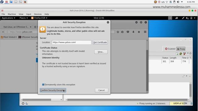This screenshot has width=198, height=111.
Task: Open the VirtualBox View menu
Action: (x=21, y=14)
